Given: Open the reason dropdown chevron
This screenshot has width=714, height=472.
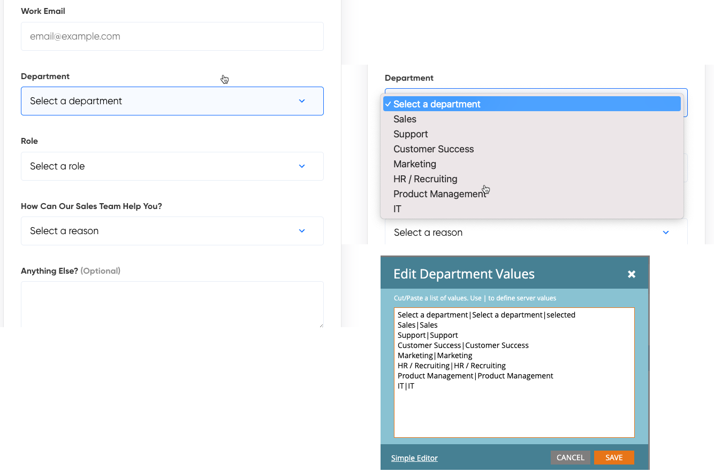Looking at the screenshot, I should (x=301, y=231).
